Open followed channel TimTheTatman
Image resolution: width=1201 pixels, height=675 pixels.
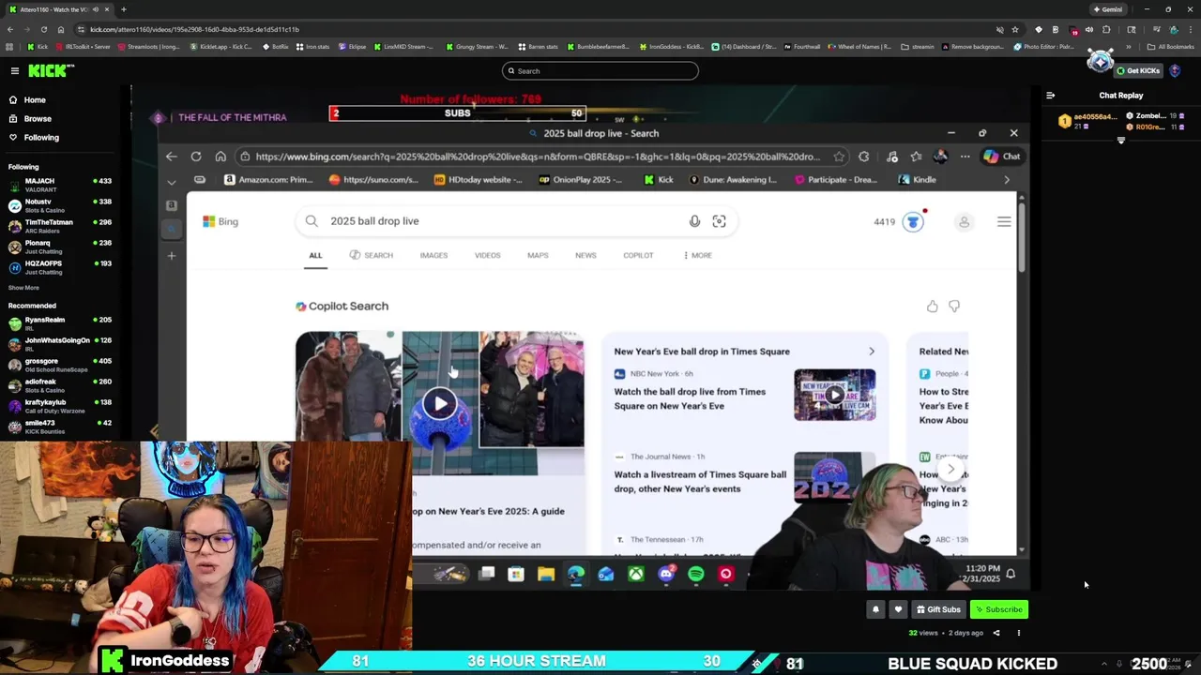coord(61,226)
